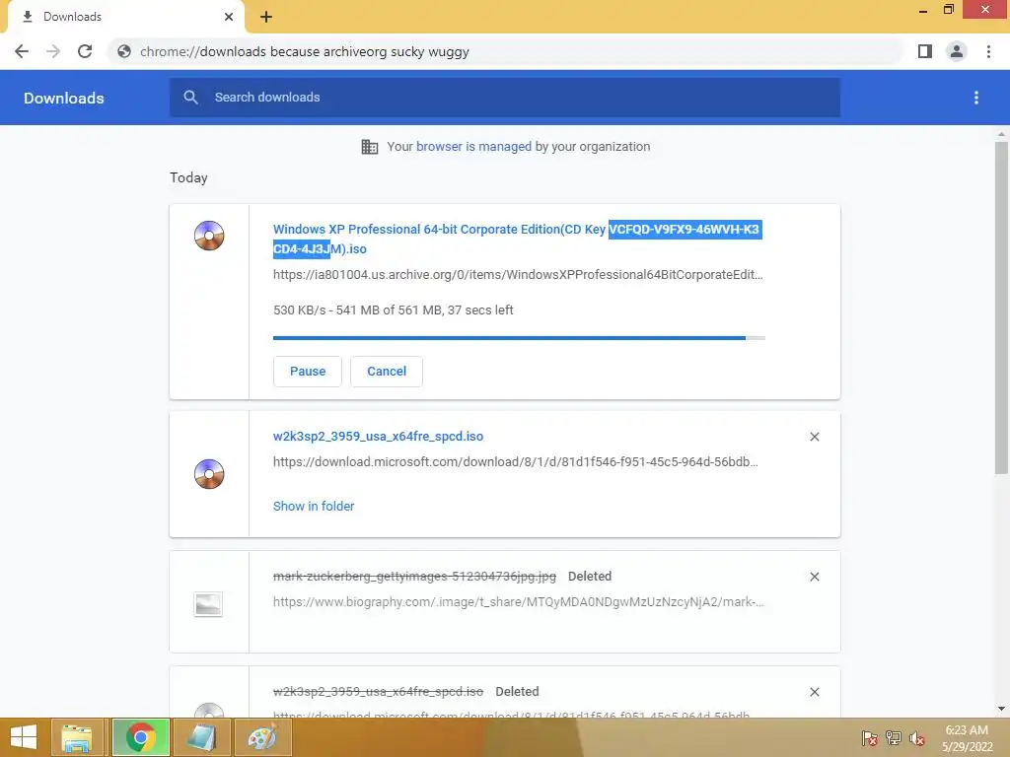Click Show in folder for w2k3sp2 iso
This screenshot has height=757, width=1010.
314,507
